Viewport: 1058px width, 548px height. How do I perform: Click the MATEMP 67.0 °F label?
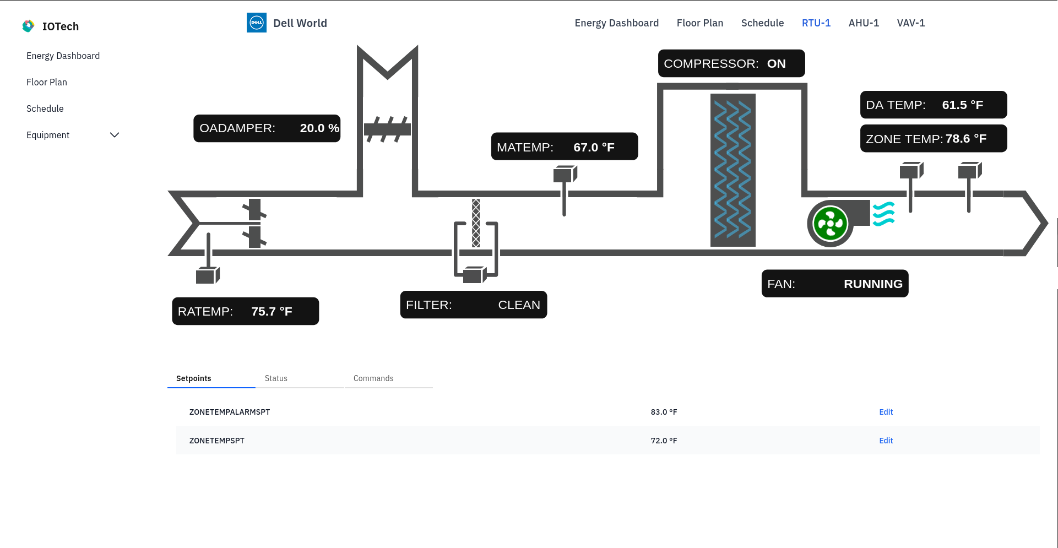coord(565,147)
